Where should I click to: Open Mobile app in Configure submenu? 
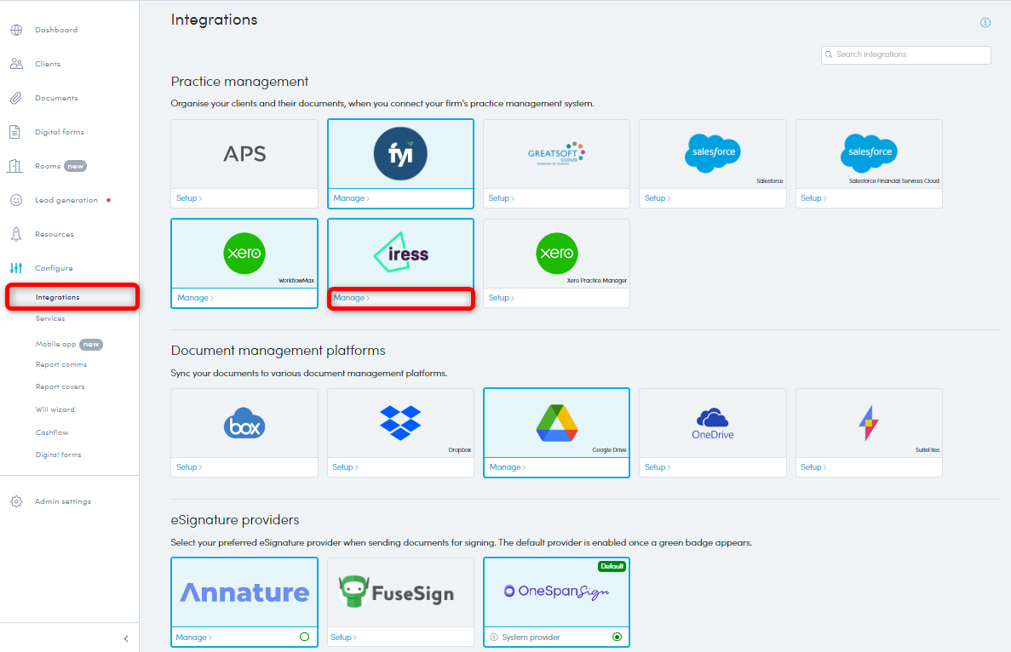tap(55, 344)
